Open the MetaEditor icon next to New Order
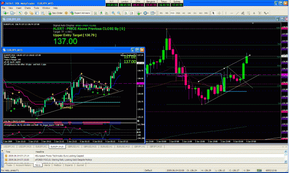The width and height of the screenshot is (289, 173). [x=66, y=13]
